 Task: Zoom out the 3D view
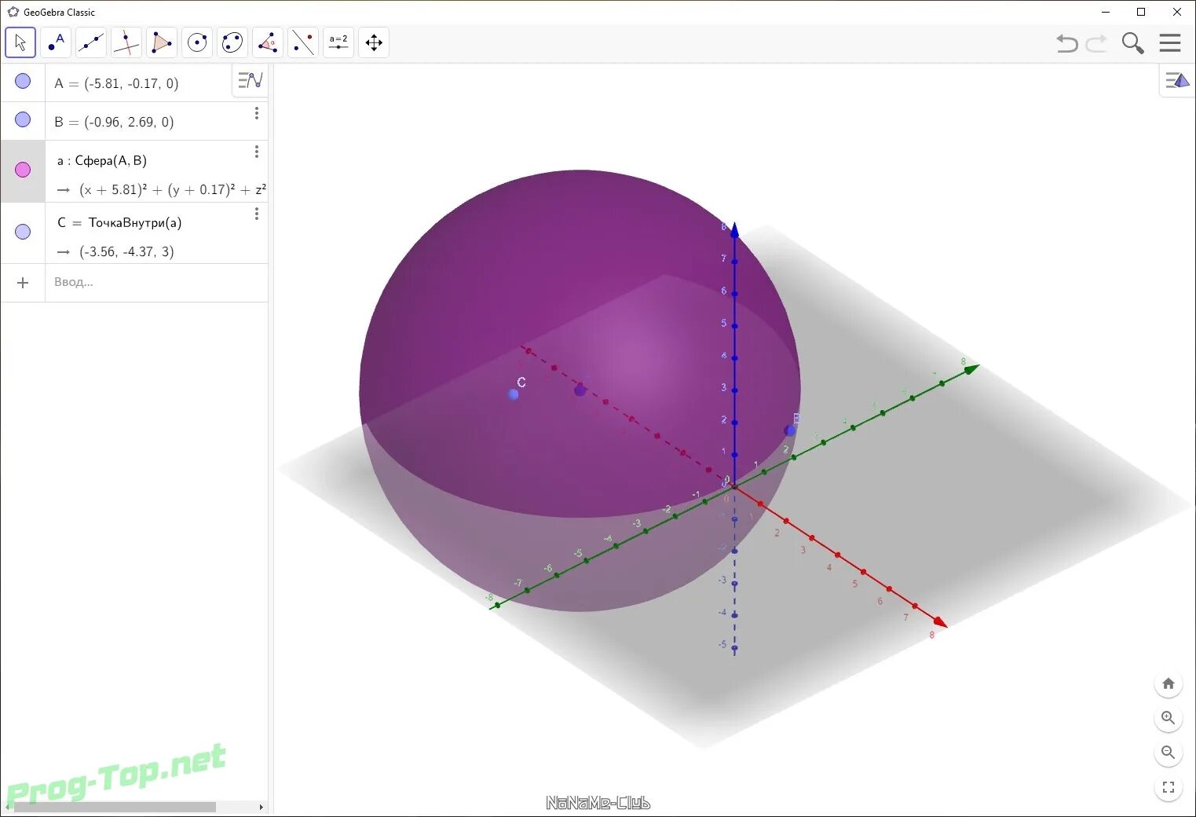click(x=1169, y=753)
